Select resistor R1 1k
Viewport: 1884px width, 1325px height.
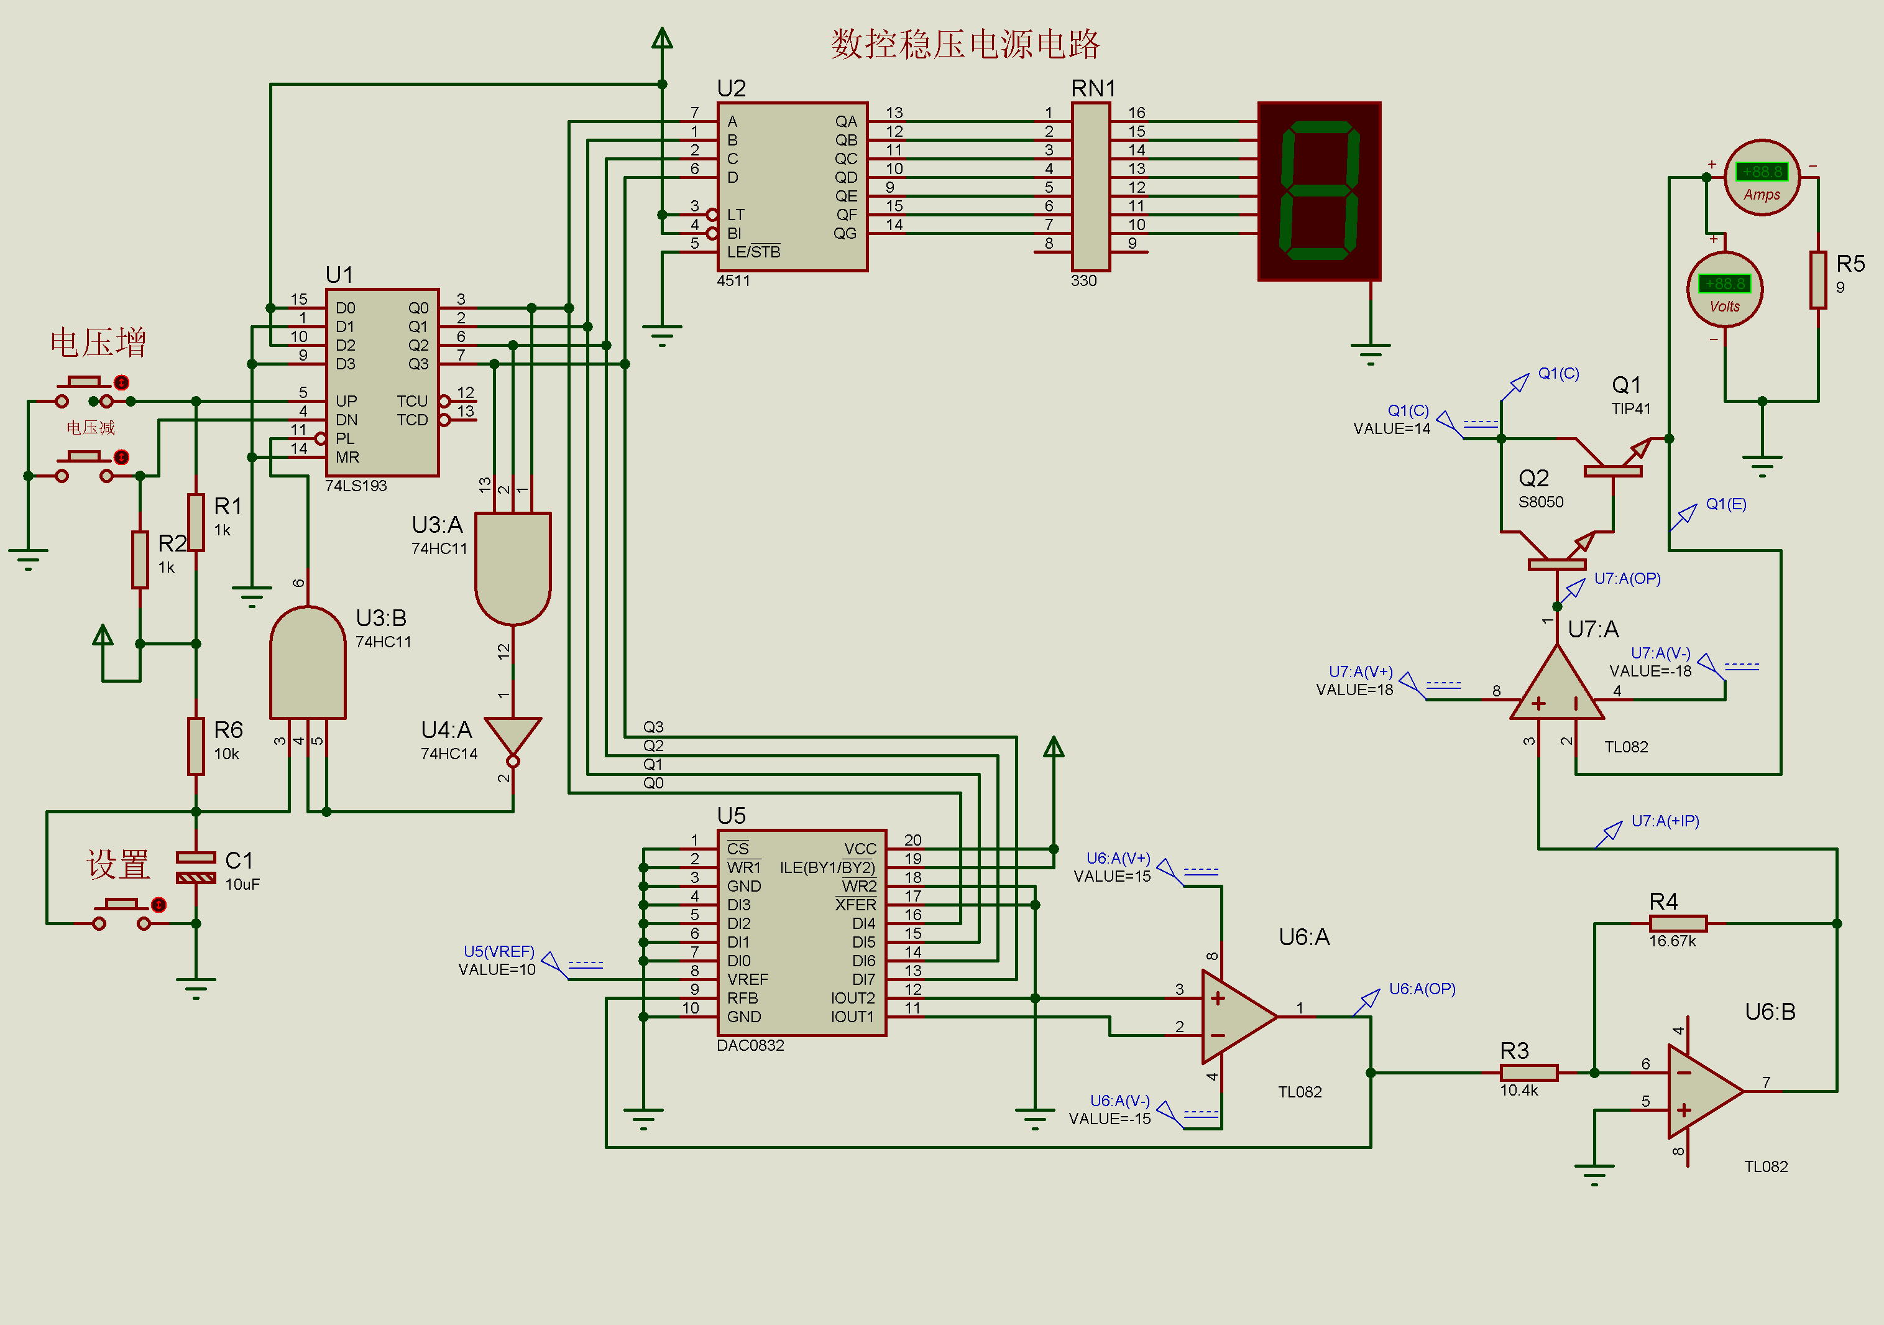click(x=196, y=522)
